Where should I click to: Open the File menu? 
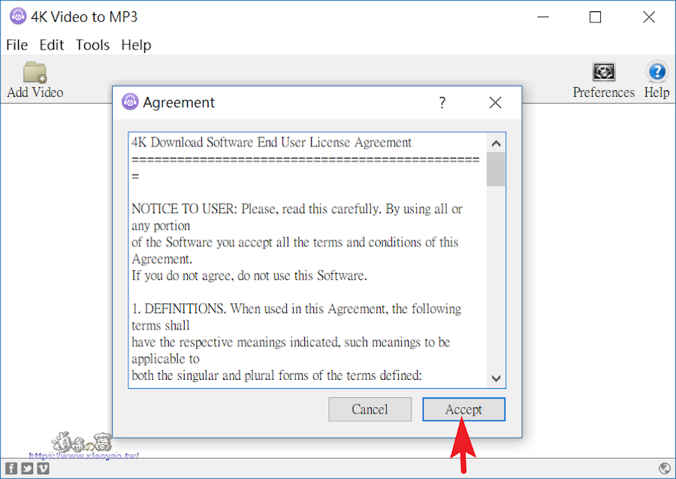pos(17,45)
